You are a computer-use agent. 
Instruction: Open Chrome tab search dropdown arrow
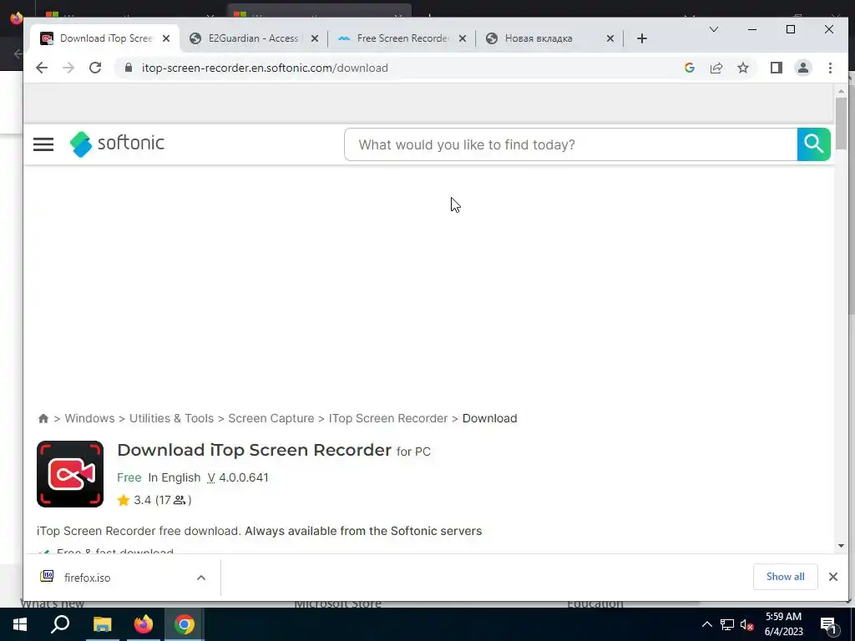[713, 29]
